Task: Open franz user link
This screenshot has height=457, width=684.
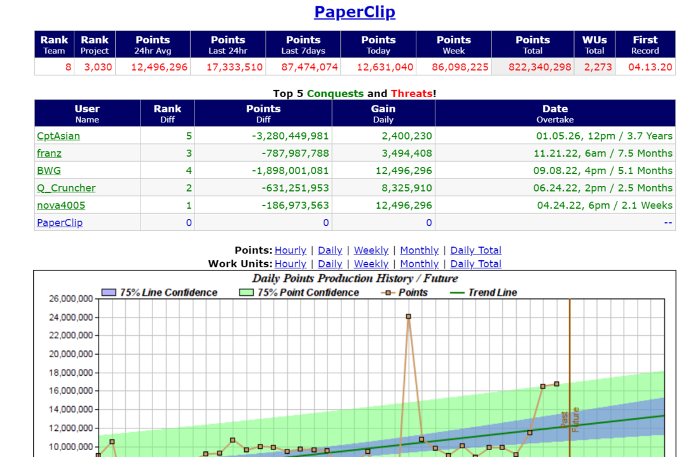Action: tap(49, 153)
